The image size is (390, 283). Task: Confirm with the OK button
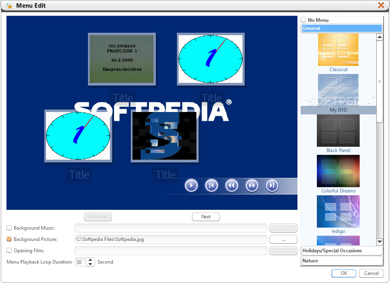pyautogui.click(x=344, y=273)
